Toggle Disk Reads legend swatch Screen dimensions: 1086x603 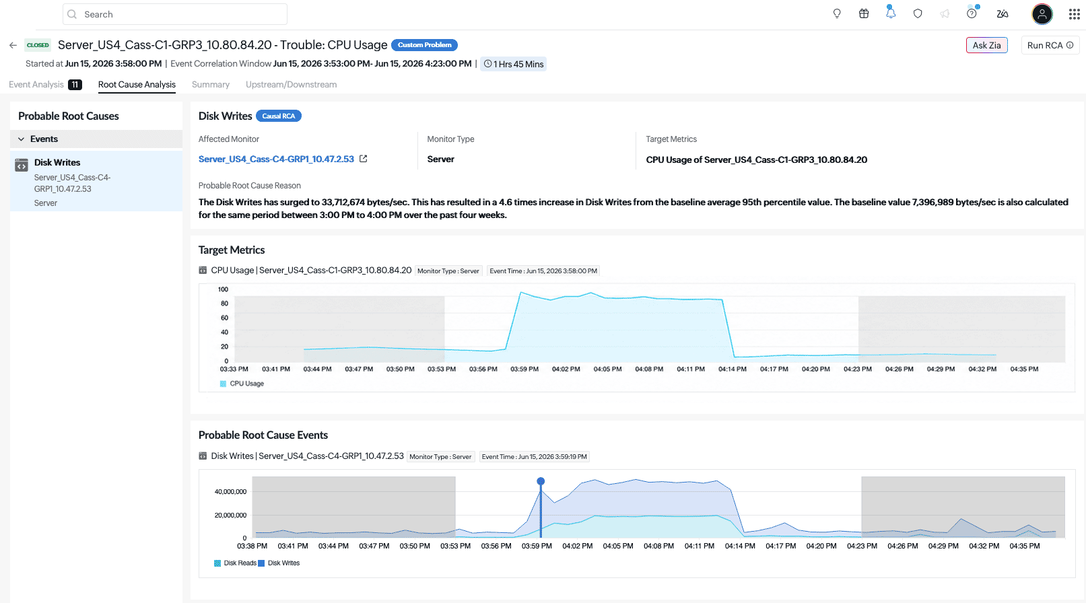pos(217,563)
